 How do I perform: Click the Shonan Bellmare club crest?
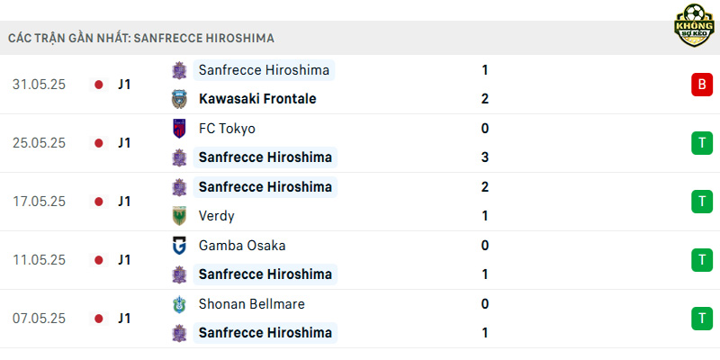coord(179,304)
